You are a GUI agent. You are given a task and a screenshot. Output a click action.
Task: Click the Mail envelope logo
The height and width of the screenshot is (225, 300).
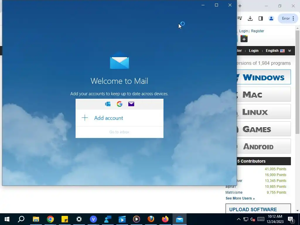click(x=120, y=60)
